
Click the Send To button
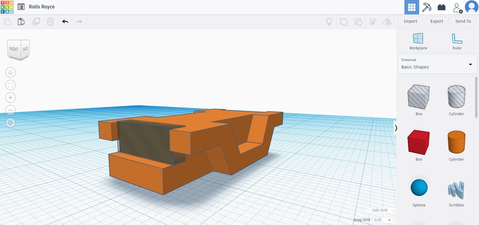point(463,21)
